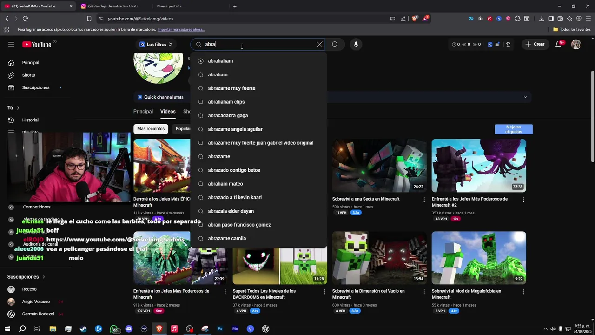Image resolution: width=595 pixels, height=335 pixels.
Task: Open Steam from the taskbar
Action: [x=83, y=328]
